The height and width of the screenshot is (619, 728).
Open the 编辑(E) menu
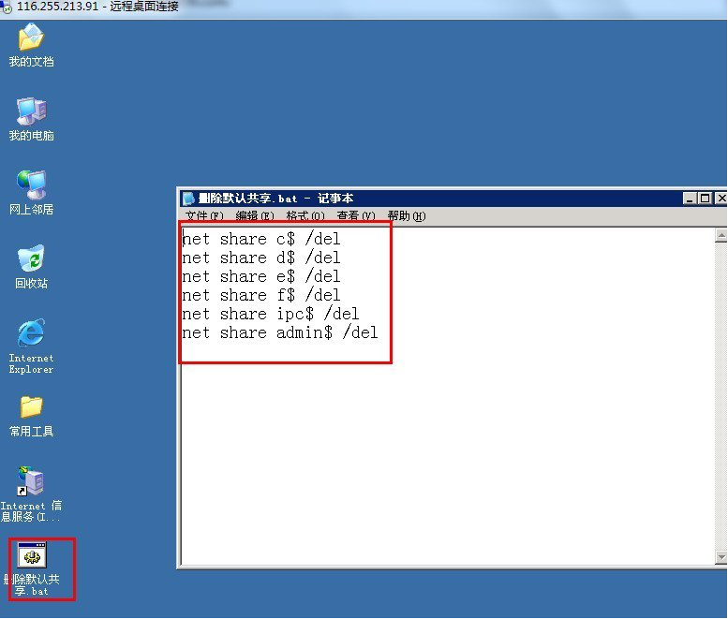pos(254,216)
